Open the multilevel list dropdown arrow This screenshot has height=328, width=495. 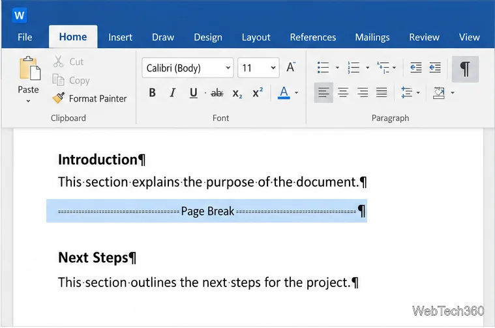click(394, 68)
